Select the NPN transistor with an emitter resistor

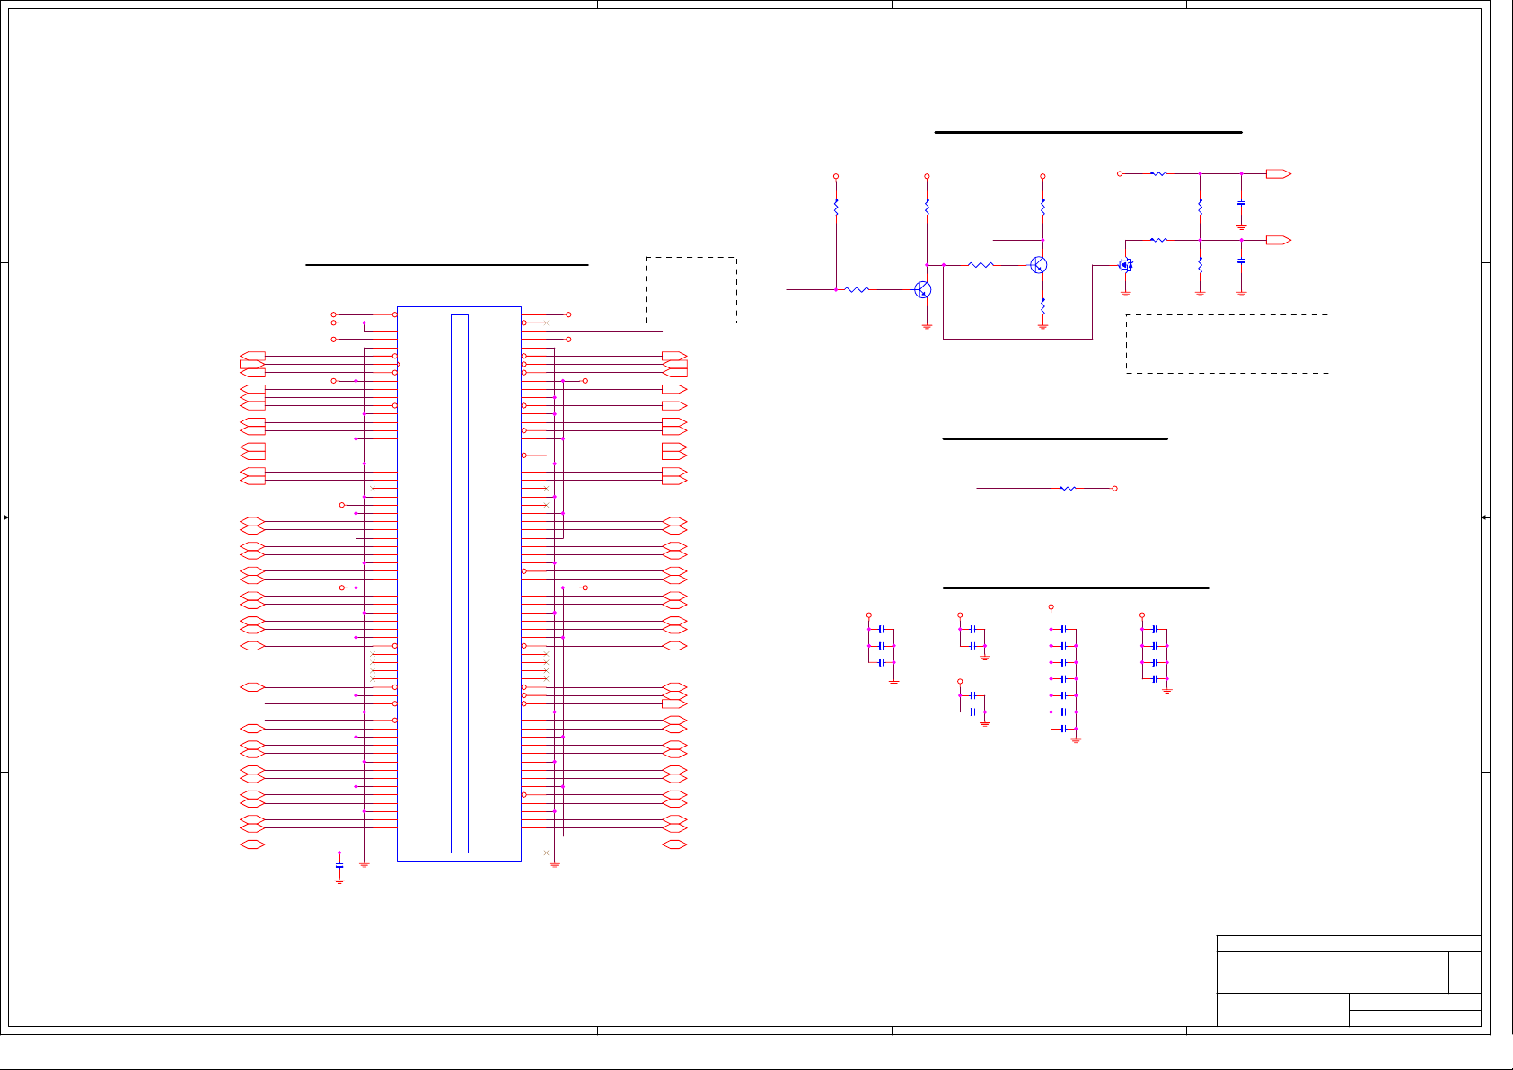[1039, 265]
